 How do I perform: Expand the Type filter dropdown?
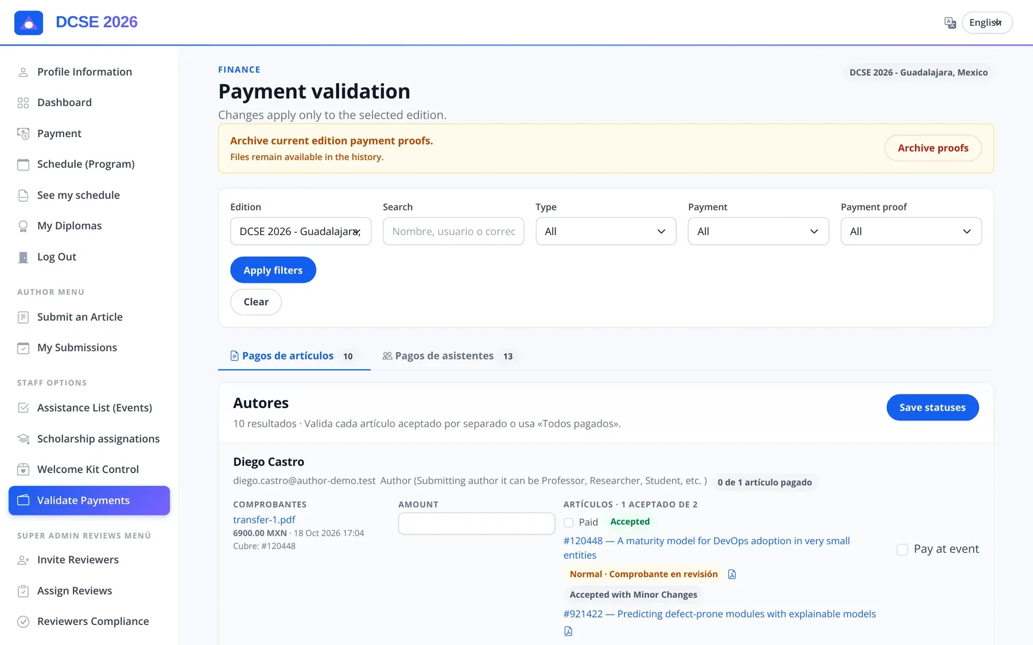click(606, 232)
